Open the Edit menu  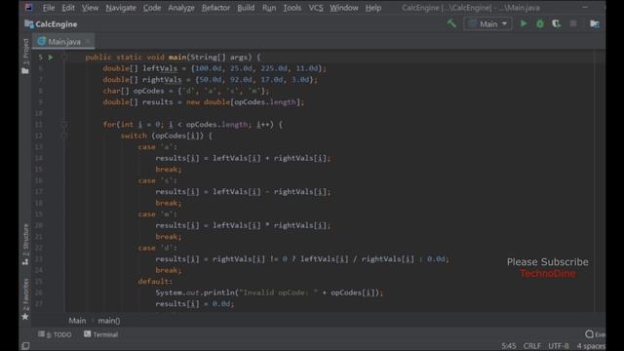[x=68, y=8]
